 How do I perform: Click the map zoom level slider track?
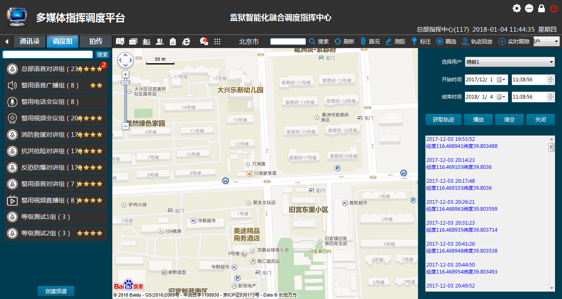point(125,103)
